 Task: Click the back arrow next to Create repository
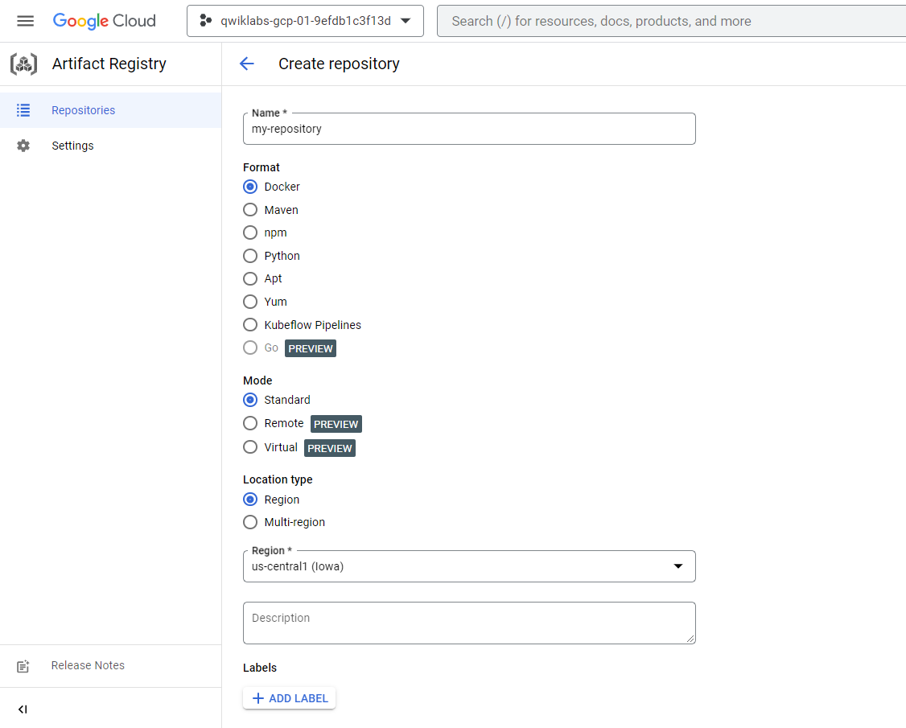(x=247, y=64)
